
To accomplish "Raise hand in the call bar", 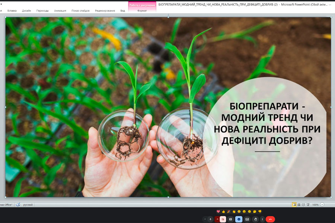I will 255,219.
